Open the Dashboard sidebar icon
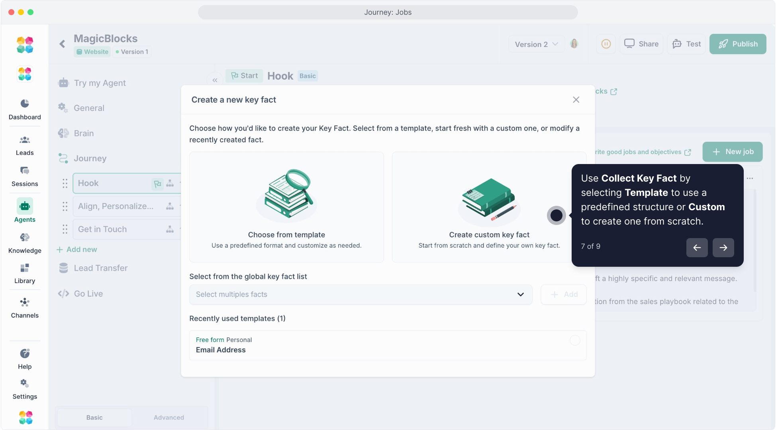The image size is (776, 430). pyautogui.click(x=25, y=104)
